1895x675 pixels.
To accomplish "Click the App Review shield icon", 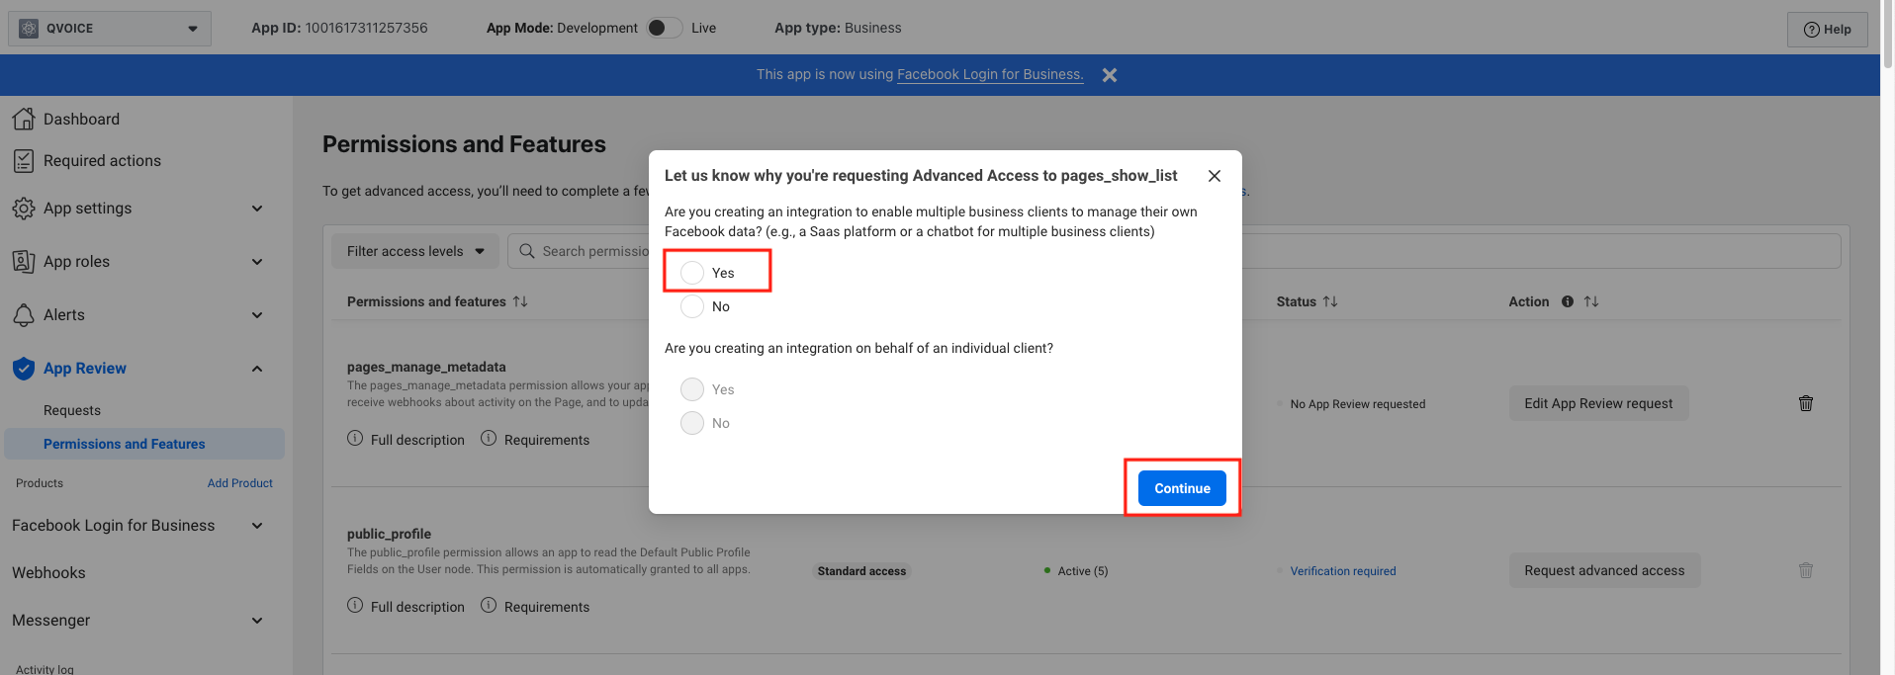I will (x=24, y=369).
